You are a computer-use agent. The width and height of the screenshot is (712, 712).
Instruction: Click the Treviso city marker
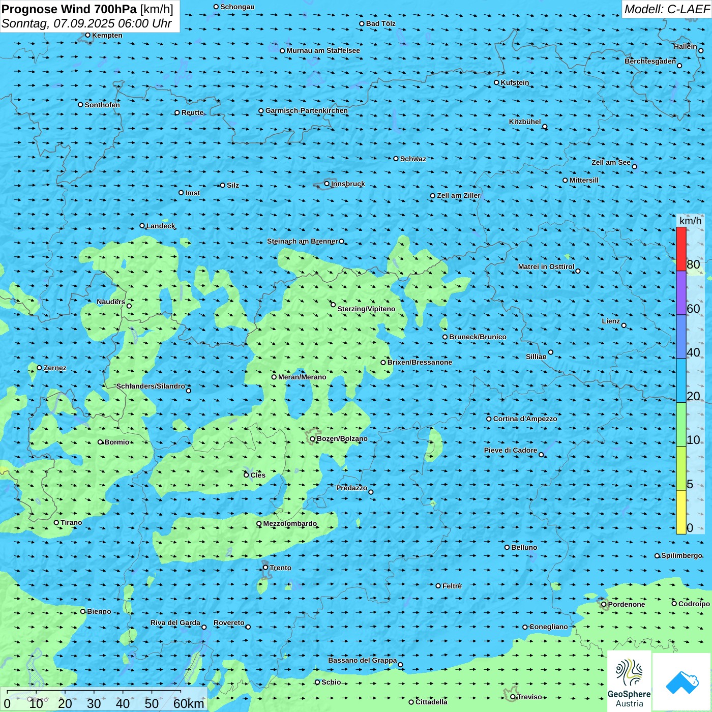[x=513, y=697]
